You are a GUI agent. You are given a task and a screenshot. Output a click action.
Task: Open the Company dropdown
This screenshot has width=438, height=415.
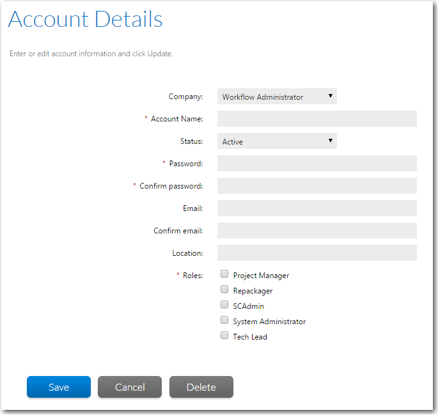pyautogui.click(x=276, y=97)
